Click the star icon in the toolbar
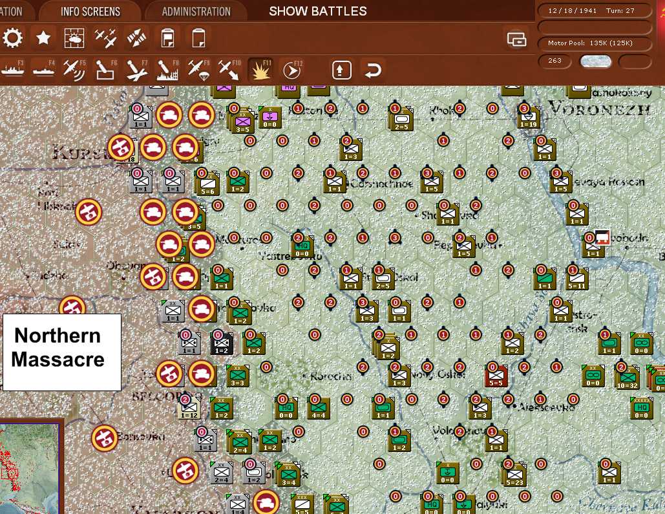Screen dimensions: 665x514 [43, 38]
